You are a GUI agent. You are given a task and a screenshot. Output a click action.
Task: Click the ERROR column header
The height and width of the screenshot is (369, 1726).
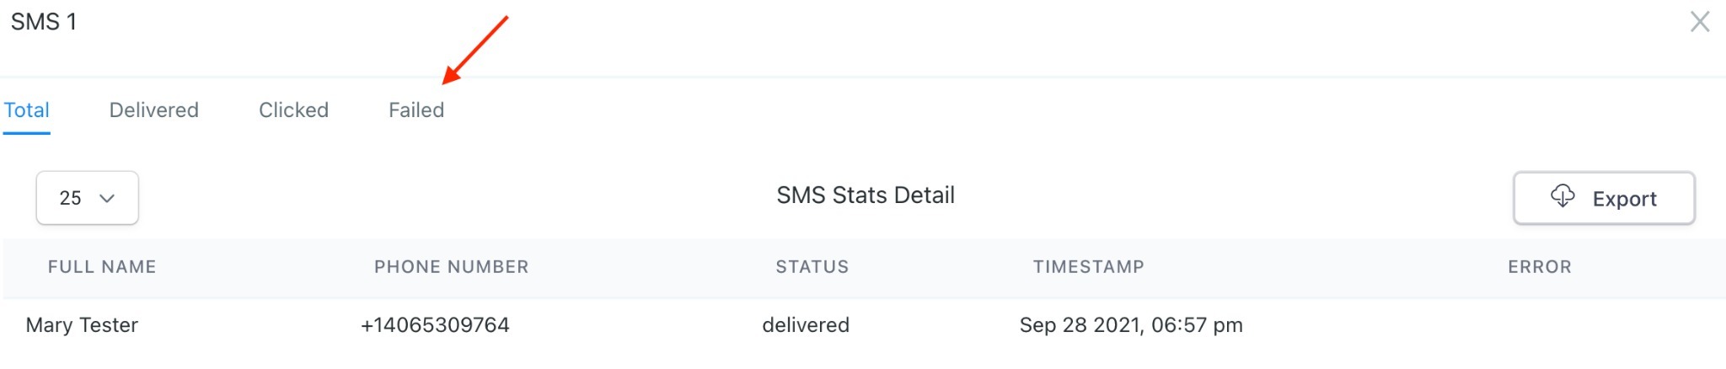(1540, 267)
